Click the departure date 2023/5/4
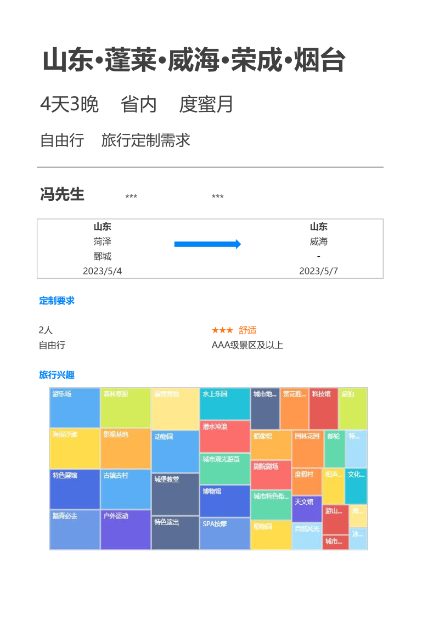 tap(103, 271)
